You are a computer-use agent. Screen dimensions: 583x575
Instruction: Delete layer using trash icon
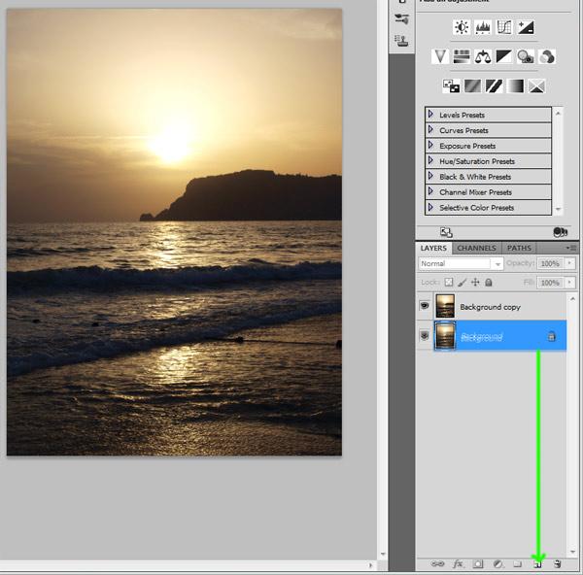coord(557,563)
